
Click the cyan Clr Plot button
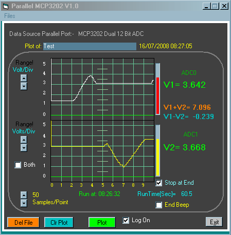coord(59,222)
